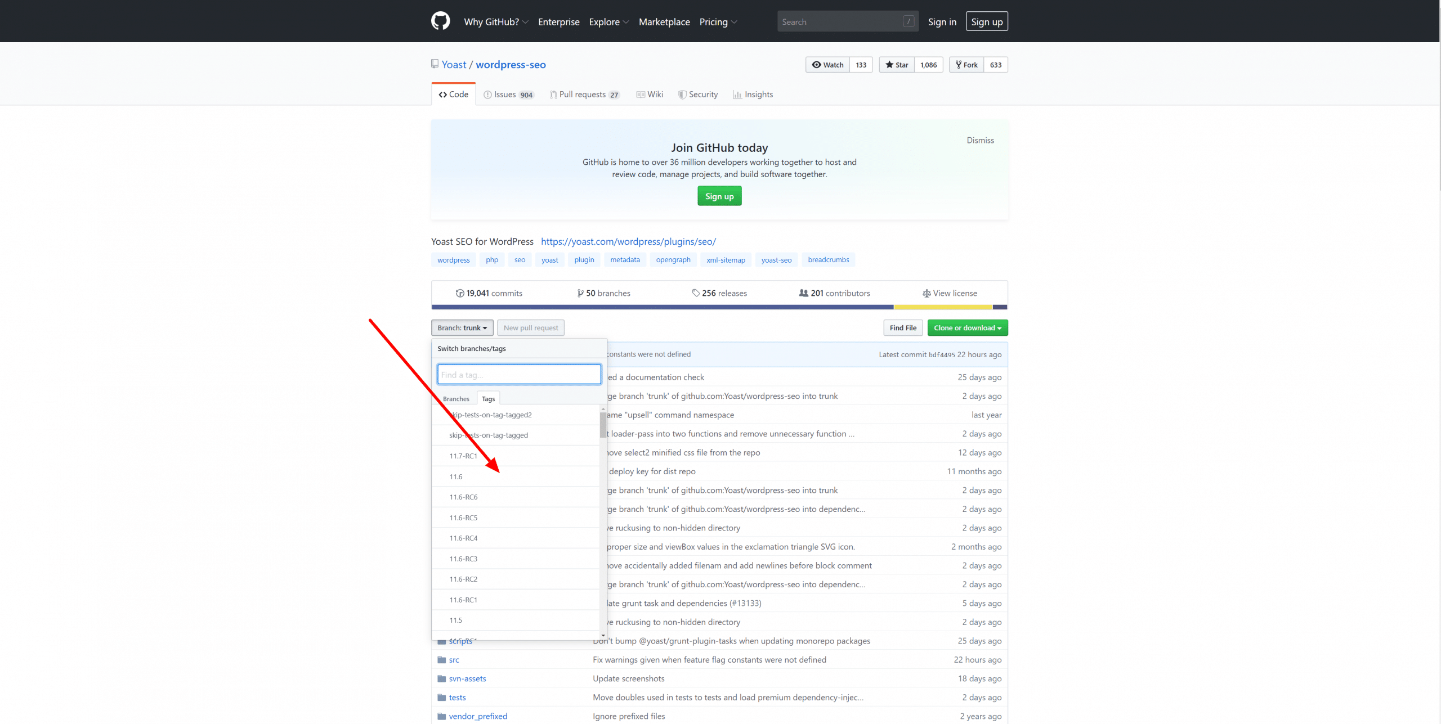Screen dimensions: 1441x724
Task: Open the Issues tab
Action: click(508, 95)
